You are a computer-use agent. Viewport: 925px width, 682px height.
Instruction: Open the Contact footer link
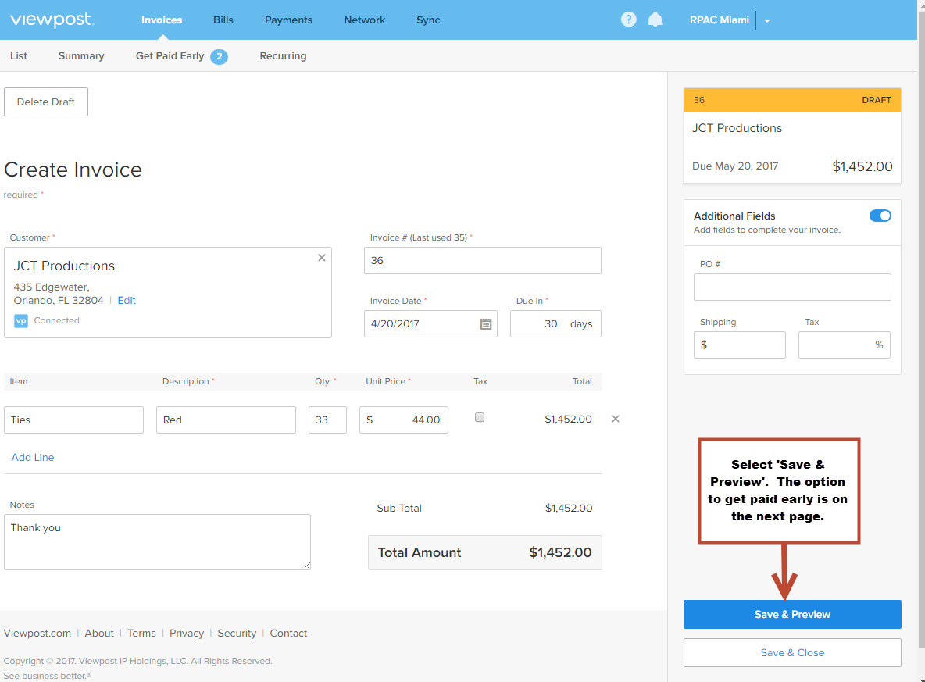pyautogui.click(x=288, y=633)
